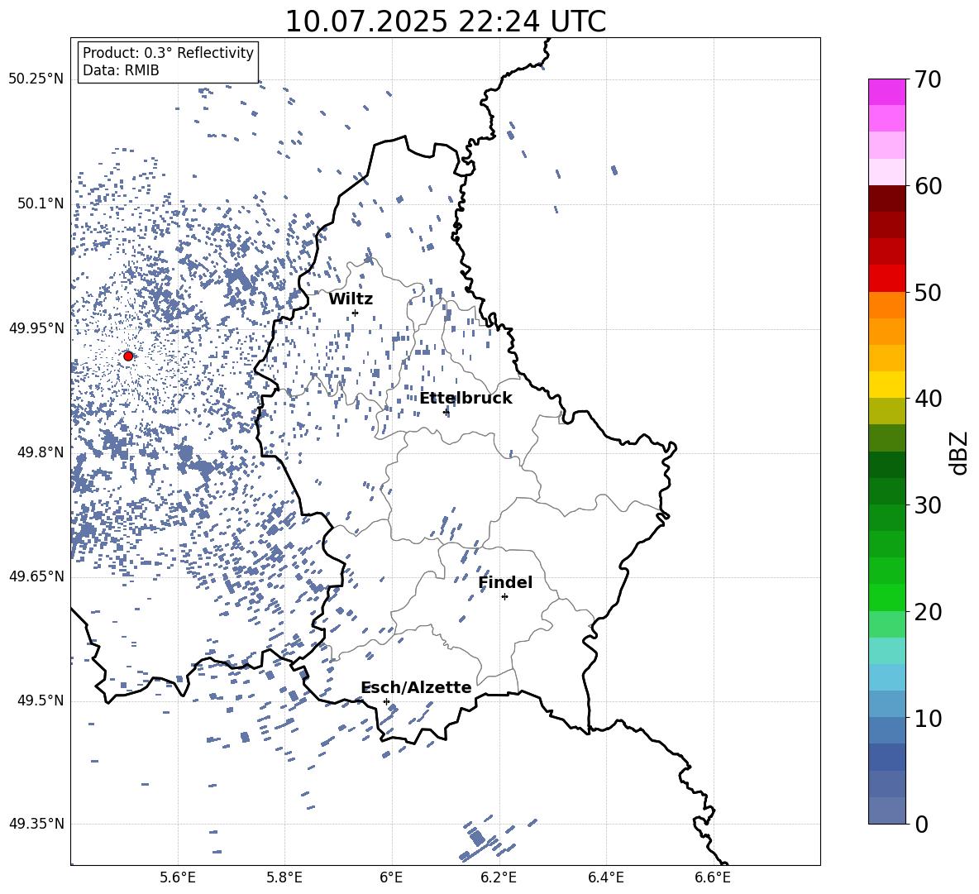Click the 'Data: RMIB' text
Viewport: 979px width, 894px height.
coord(121,70)
